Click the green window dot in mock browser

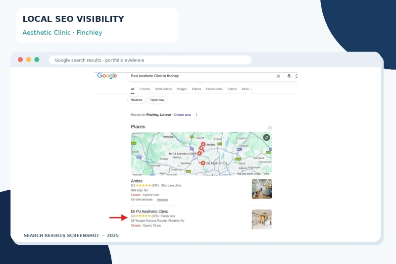(x=37, y=59)
